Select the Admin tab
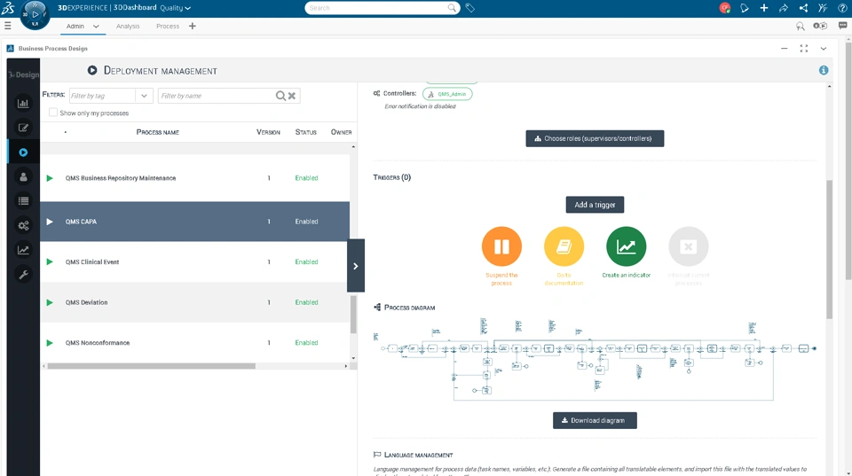Screen dimensions: 852x476 [x=75, y=26]
